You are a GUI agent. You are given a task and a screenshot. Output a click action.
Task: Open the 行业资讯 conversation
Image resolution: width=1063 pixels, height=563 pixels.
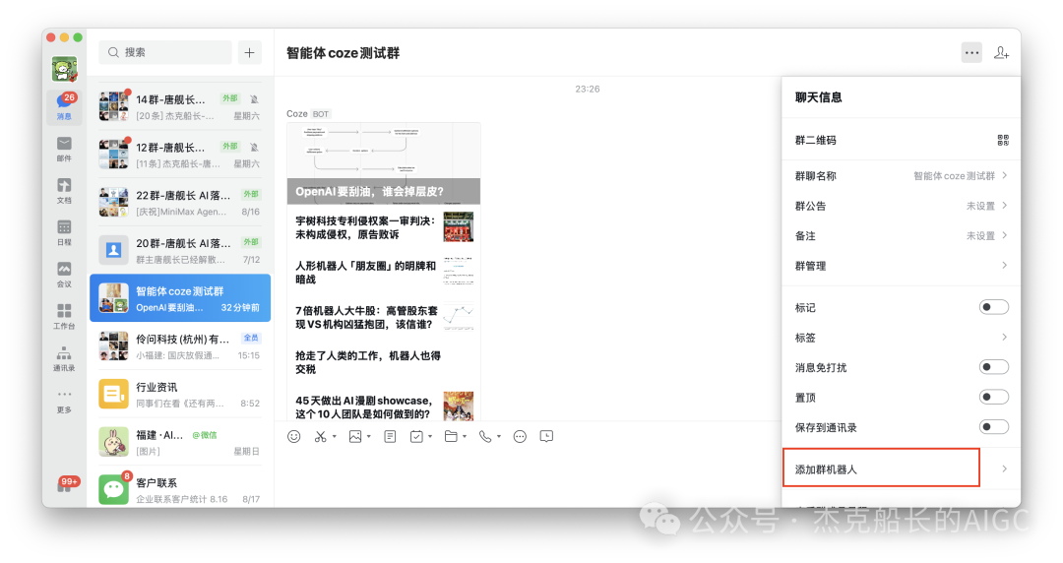[x=180, y=394]
